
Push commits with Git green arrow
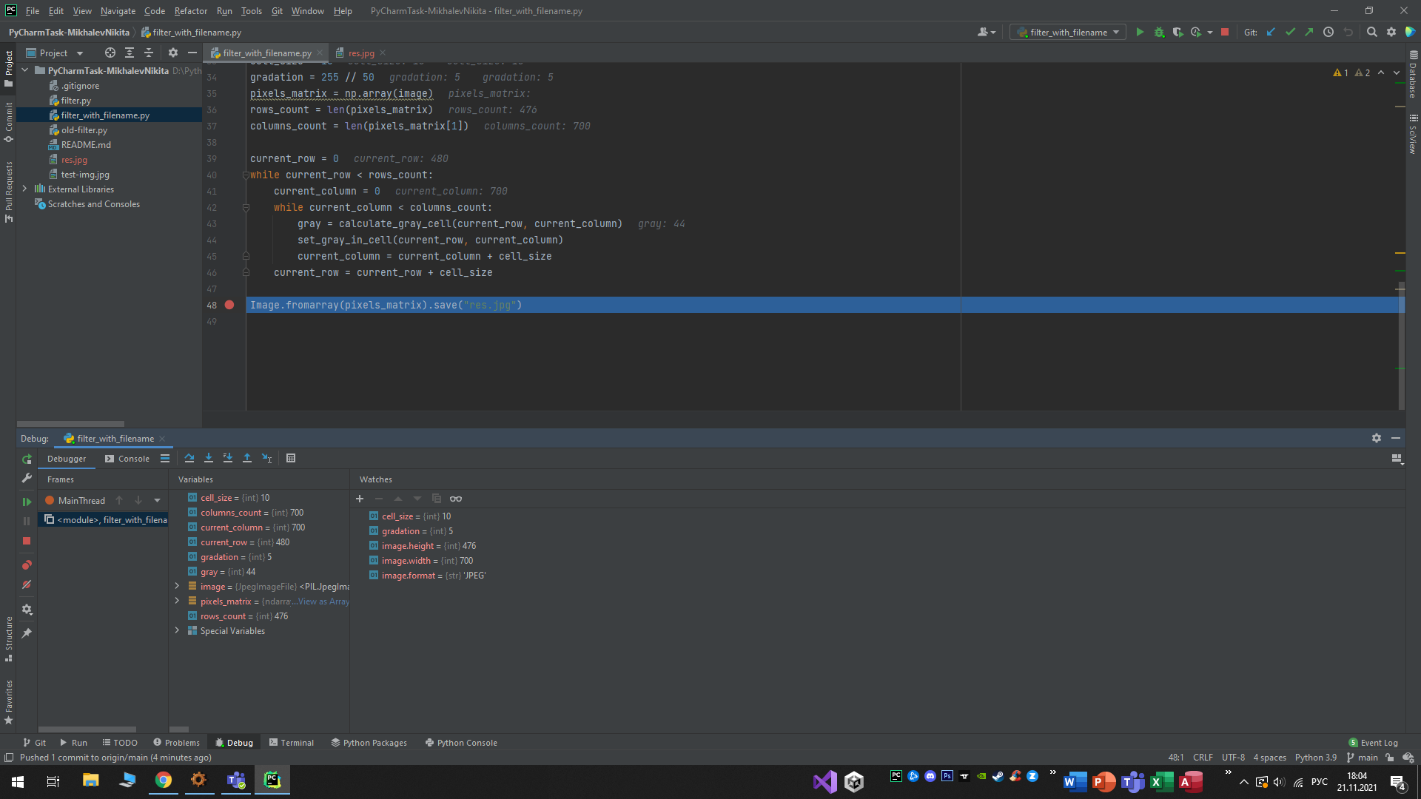pyautogui.click(x=1309, y=32)
